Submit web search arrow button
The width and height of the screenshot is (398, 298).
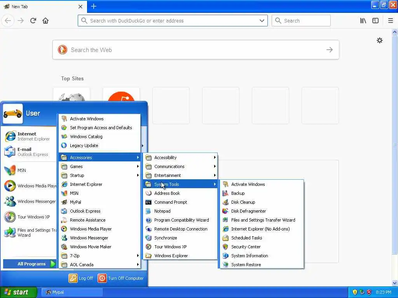point(330,50)
